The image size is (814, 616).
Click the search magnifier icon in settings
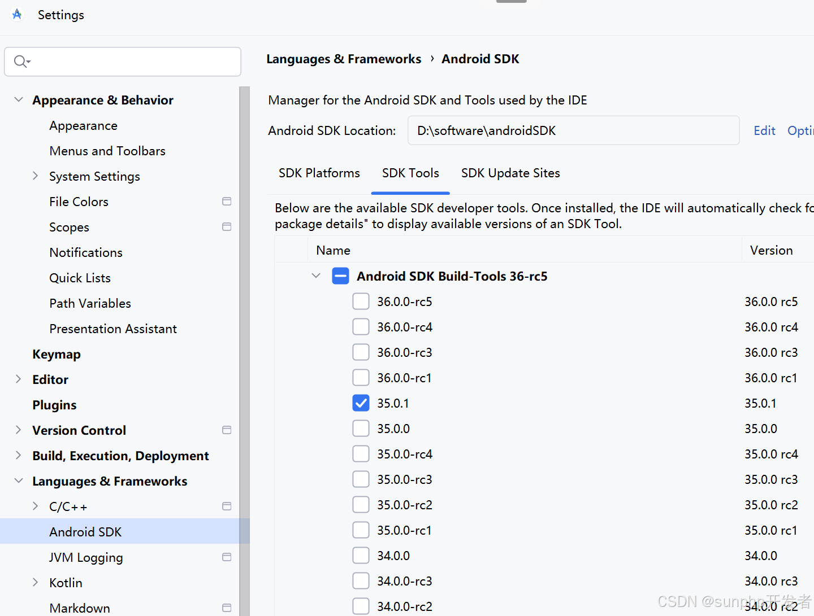[21, 62]
